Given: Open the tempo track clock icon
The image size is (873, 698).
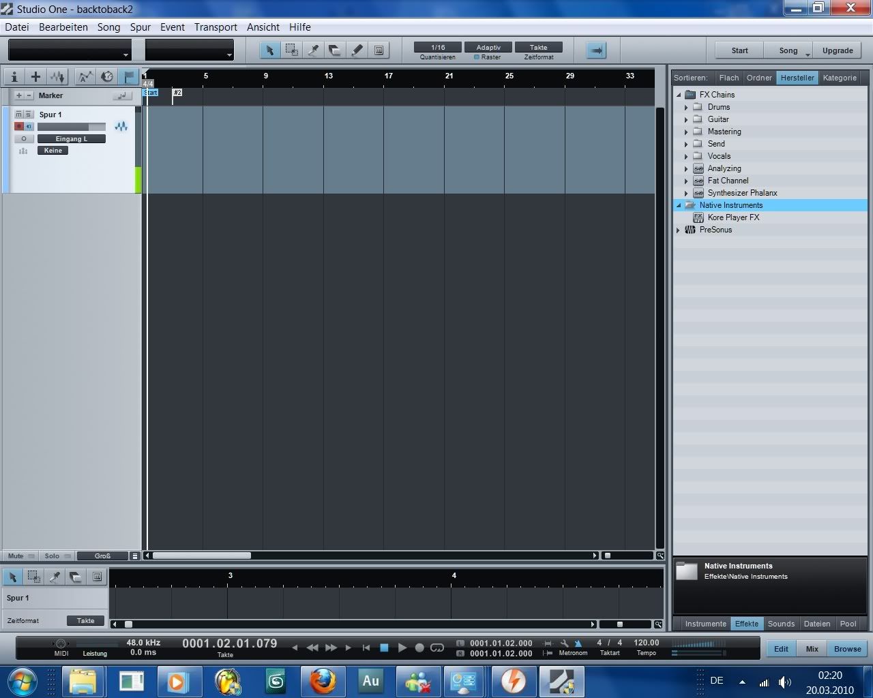Looking at the screenshot, I should [107, 77].
